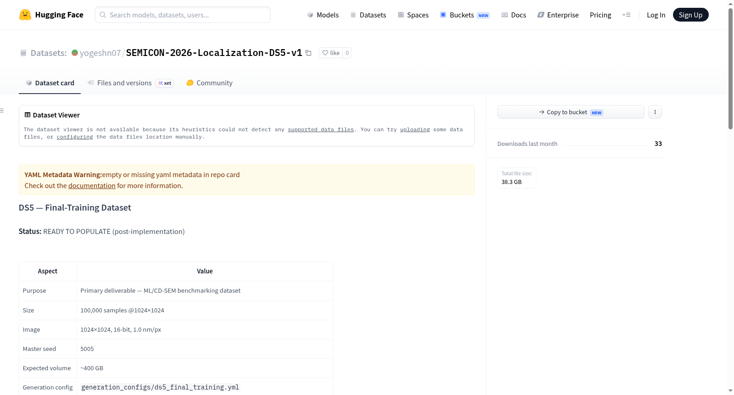Open the three-dot more options menu
This screenshot has height=395, width=734.
pos(655,112)
